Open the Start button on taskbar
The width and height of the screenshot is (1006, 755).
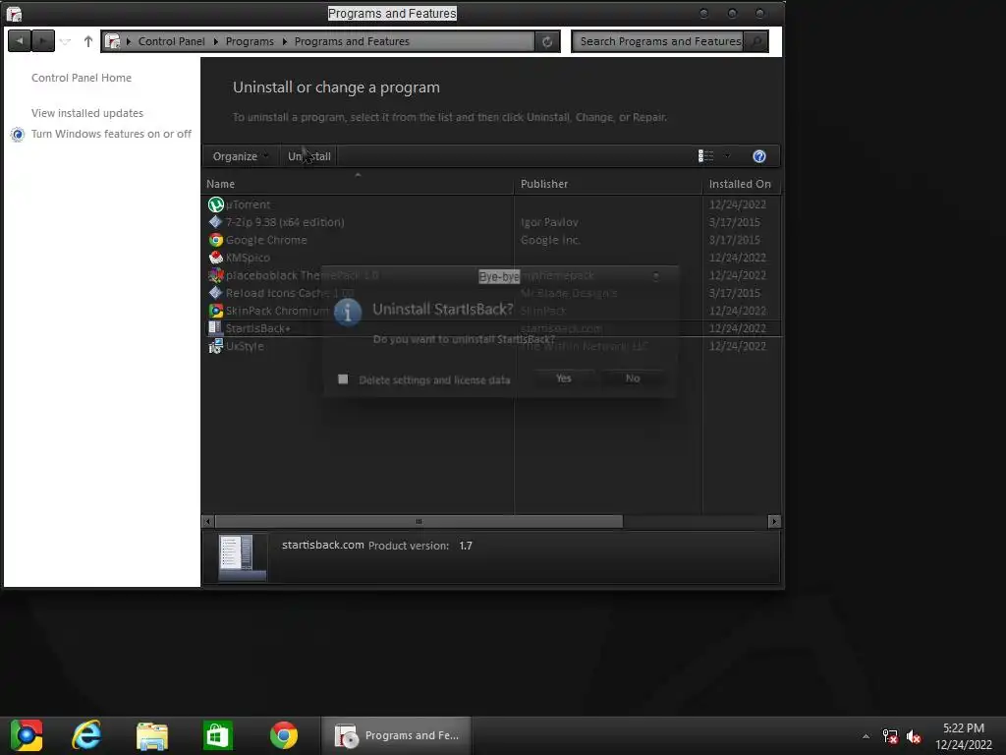(27, 735)
